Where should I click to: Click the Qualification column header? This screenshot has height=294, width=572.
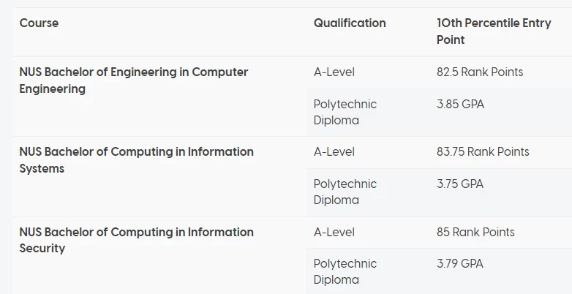pyautogui.click(x=350, y=23)
